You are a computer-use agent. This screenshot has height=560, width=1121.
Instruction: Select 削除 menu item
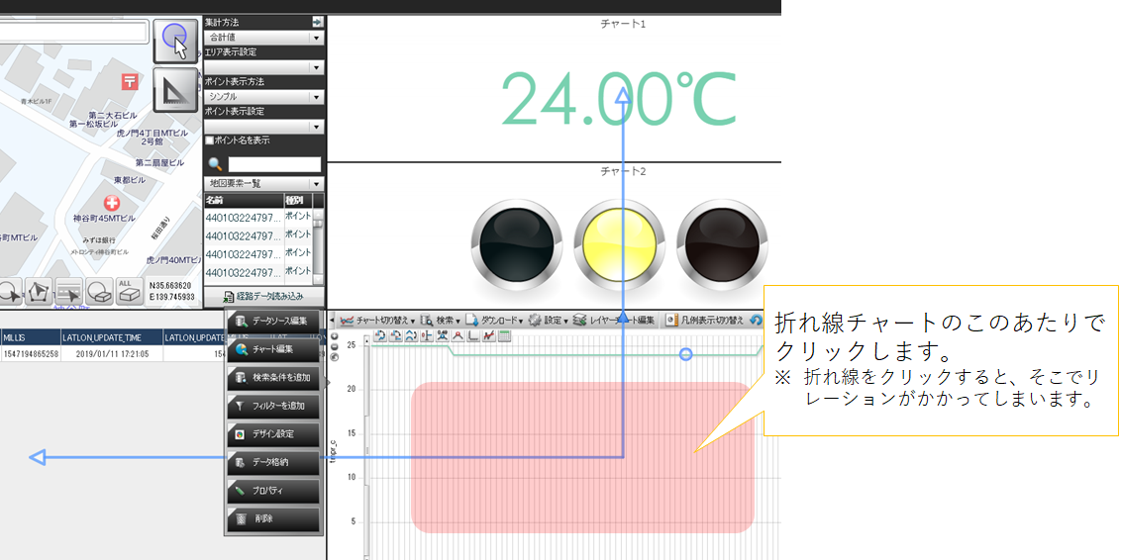272,518
